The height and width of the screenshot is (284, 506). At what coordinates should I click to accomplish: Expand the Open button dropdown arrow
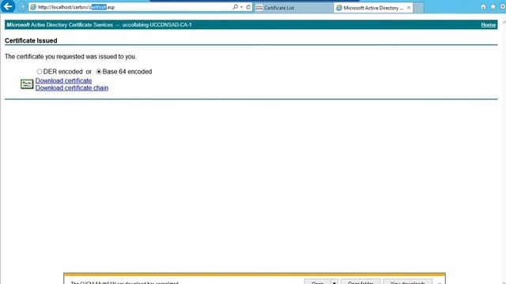pos(334,282)
